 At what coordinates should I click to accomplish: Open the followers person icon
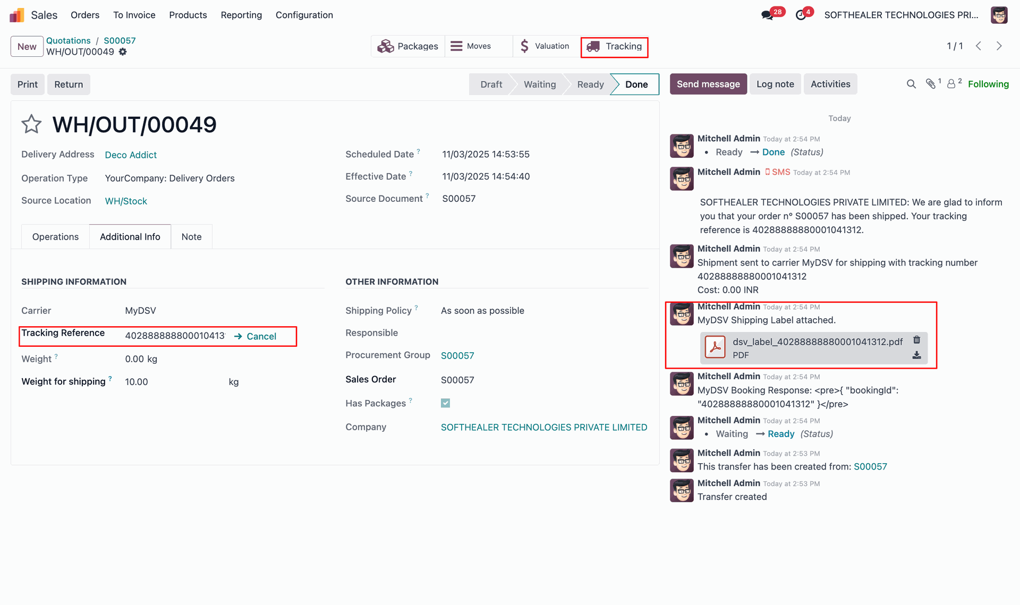(x=951, y=84)
